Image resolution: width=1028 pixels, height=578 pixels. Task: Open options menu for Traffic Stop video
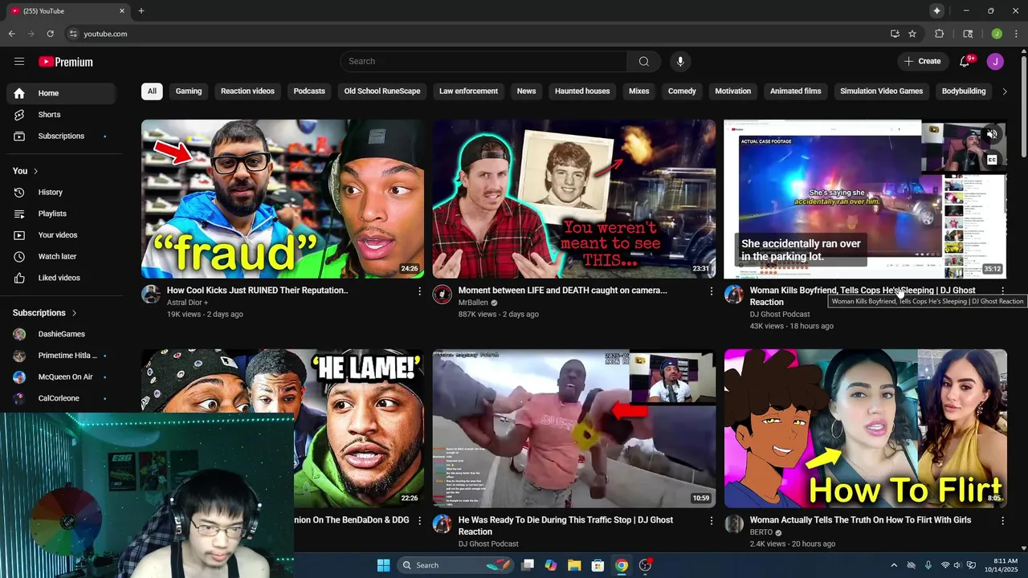(711, 521)
